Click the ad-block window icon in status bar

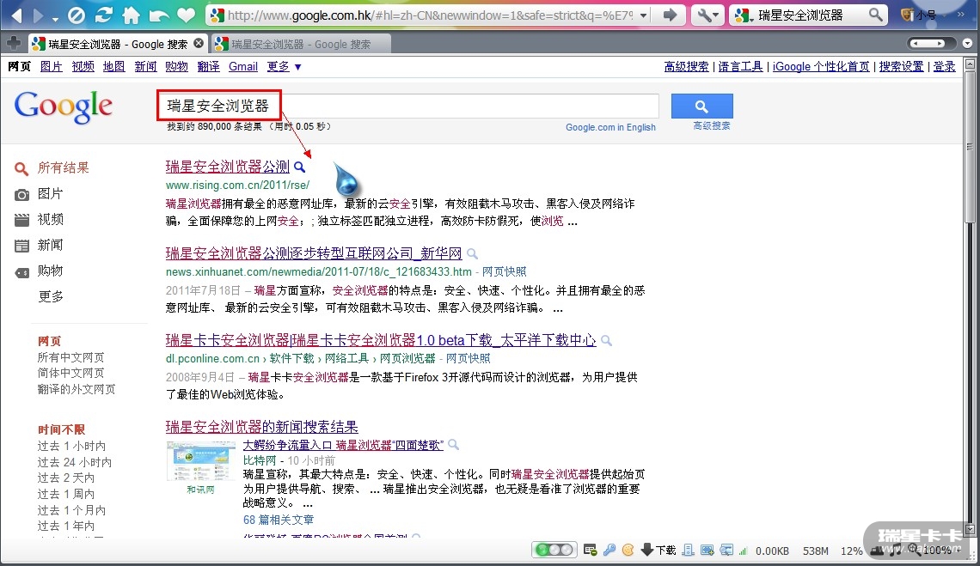[x=590, y=550]
